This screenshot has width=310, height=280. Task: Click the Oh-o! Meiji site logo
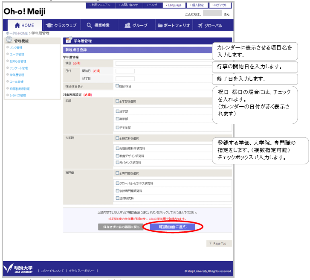click(x=24, y=12)
